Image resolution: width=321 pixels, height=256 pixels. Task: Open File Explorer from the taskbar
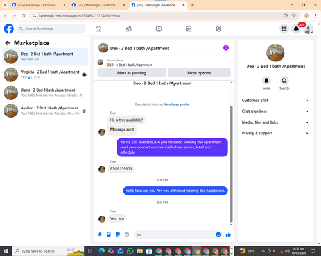(139, 251)
